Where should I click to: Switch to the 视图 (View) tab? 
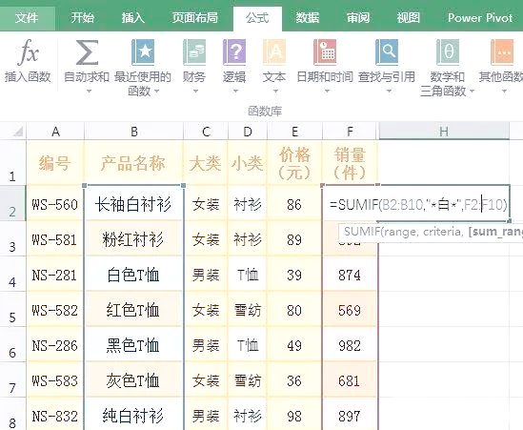click(409, 18)
